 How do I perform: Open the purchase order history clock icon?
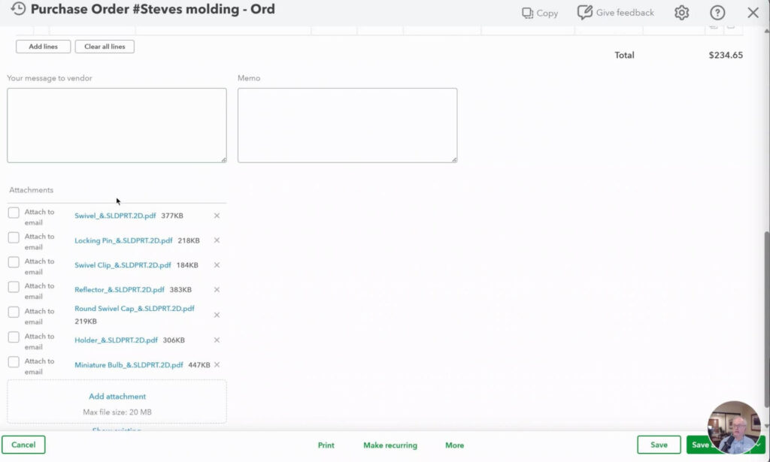tap(18, 9)
